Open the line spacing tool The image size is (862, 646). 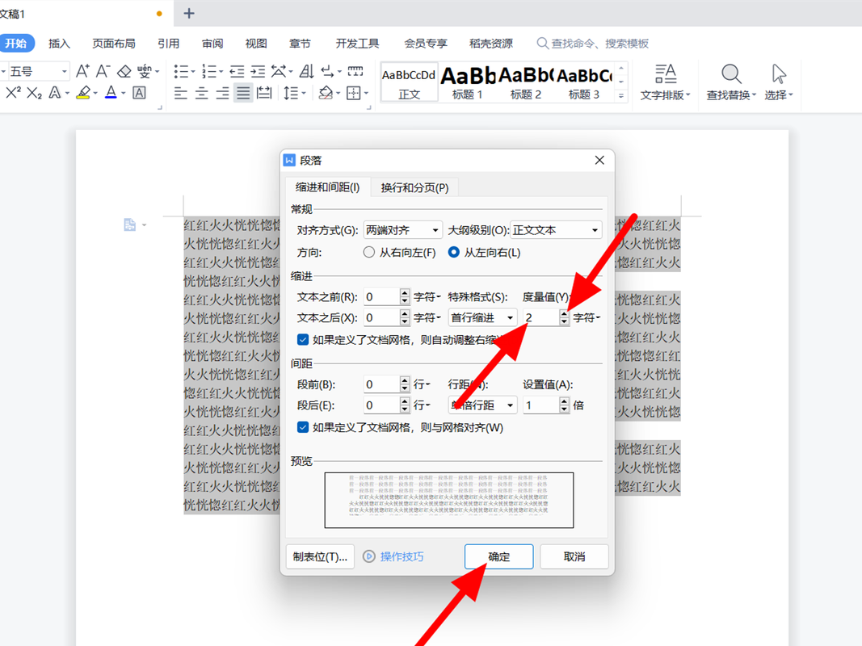pos(291,94)
